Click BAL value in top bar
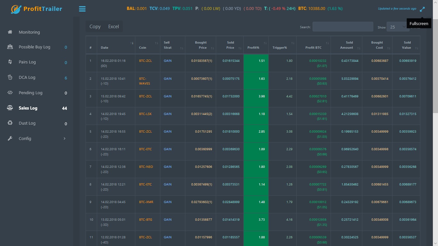Screen dimensions: 438x246 pos(141,9)
